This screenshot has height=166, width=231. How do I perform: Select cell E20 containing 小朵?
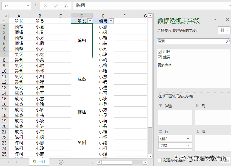(103, 126)
